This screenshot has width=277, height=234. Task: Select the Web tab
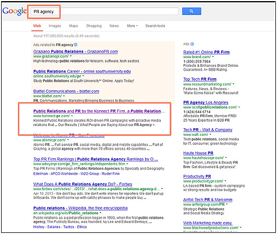tap(37, 26)
